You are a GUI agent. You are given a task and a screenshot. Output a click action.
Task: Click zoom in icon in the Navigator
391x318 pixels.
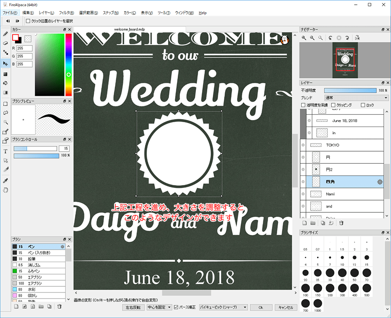coord(304,38)
